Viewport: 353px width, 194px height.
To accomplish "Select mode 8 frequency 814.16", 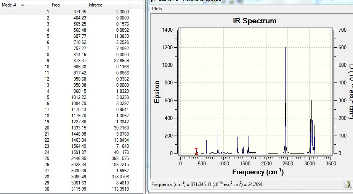I will [80, 54].
